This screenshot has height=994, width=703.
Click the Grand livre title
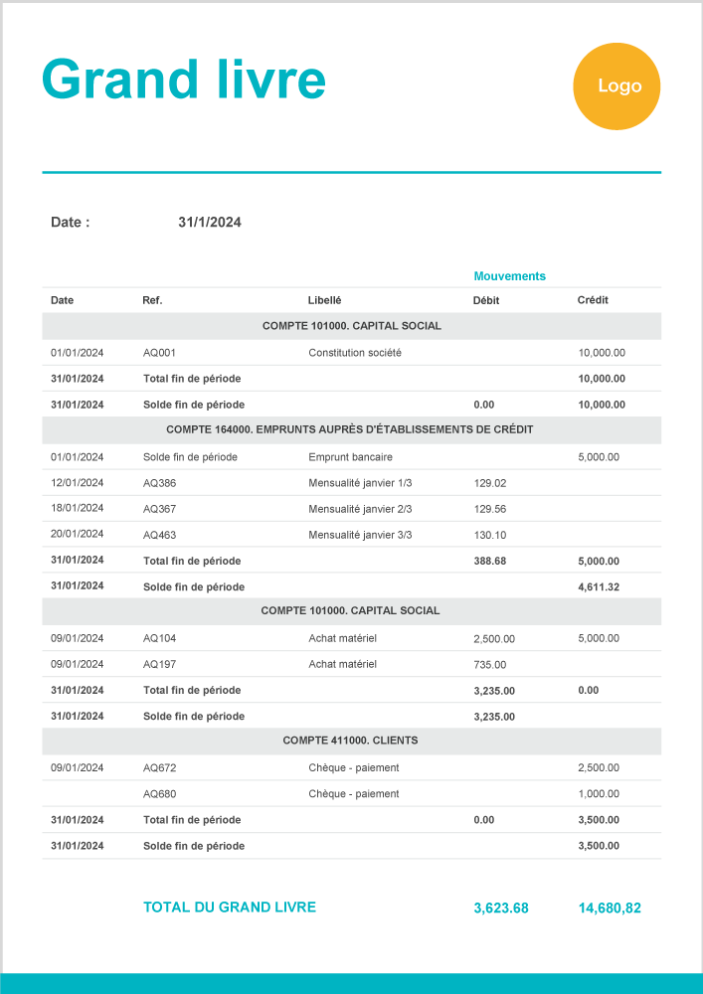pos(184,79)
